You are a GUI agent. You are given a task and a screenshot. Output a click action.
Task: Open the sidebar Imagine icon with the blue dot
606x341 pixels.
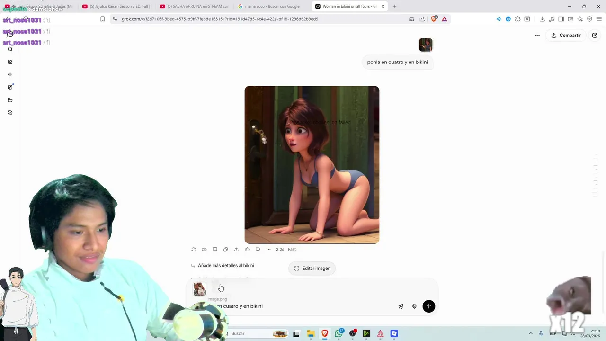tap(10, 87)
